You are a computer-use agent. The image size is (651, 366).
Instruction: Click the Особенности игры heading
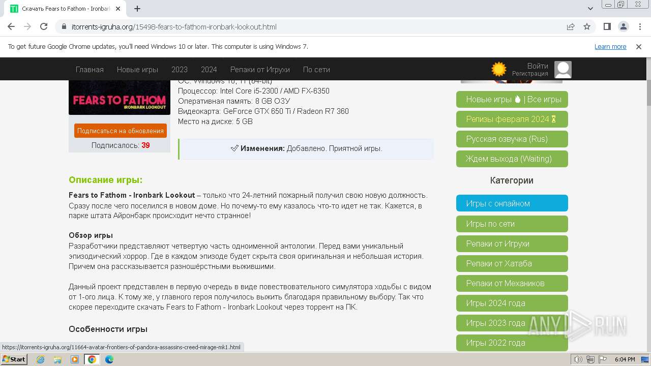pos(108,329)
